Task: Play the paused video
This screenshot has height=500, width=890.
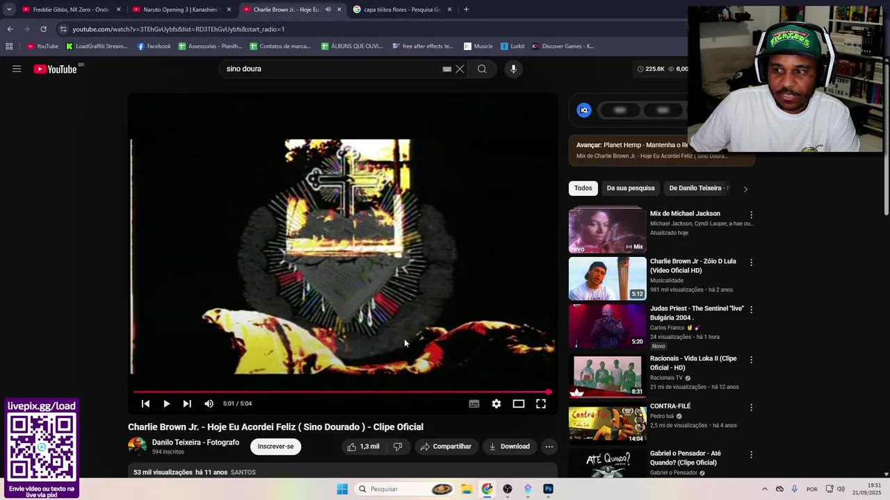Action: coord(166,403)
